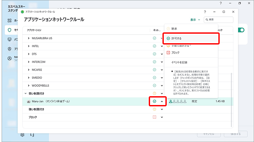This screenshot has width=254, height=142.
Task: Open the account profile icon in sidebar
Action: coord(9,58)
